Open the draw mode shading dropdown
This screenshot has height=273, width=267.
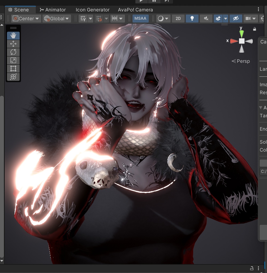point(163,18)
